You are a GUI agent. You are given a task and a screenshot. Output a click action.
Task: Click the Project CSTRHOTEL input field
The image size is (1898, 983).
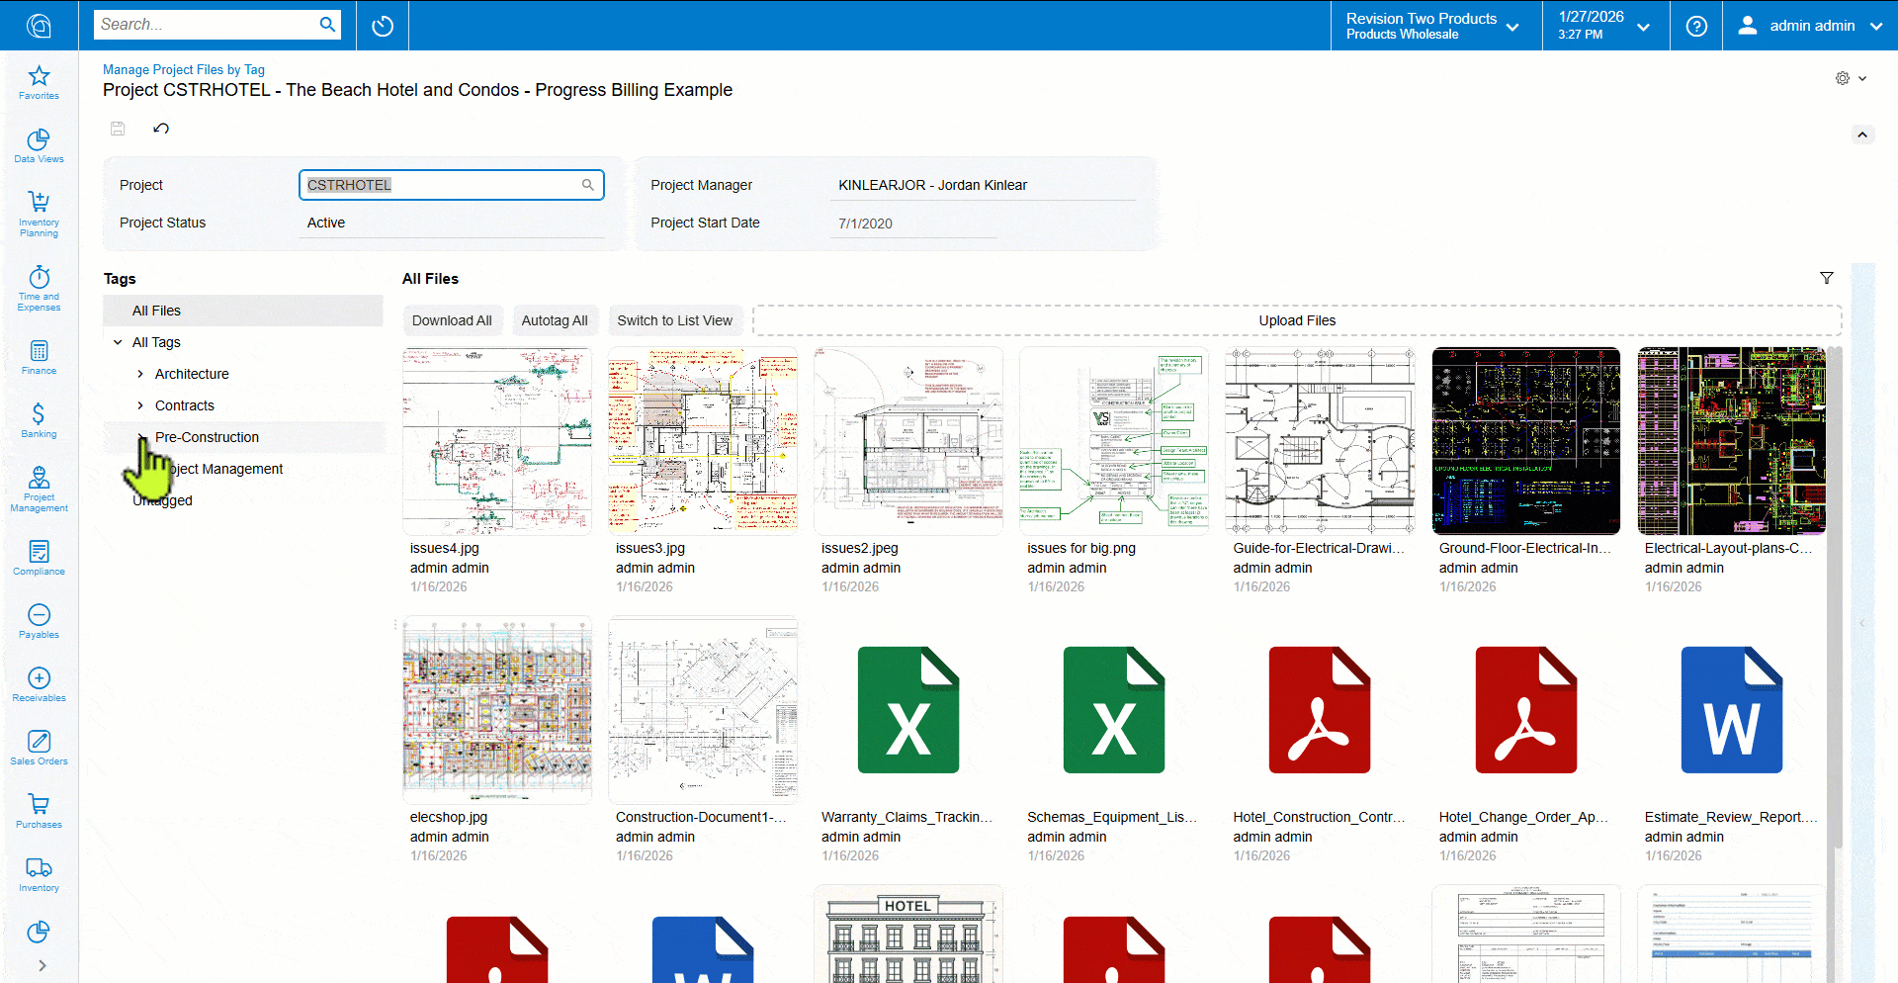(x=440, y=185)
